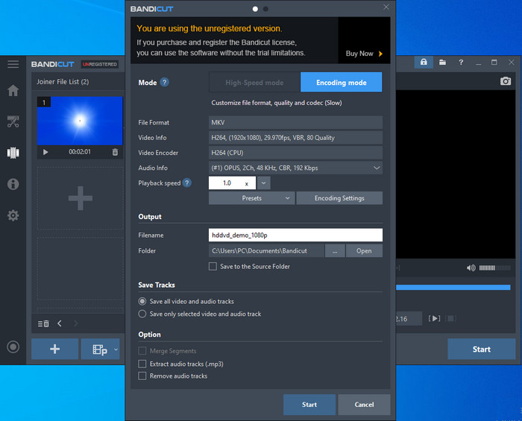Image resolution: width=522 pixels, height=421 pixels.
Task: Check Extract audio tracks (.mp3)
Action: pos(142,364)
